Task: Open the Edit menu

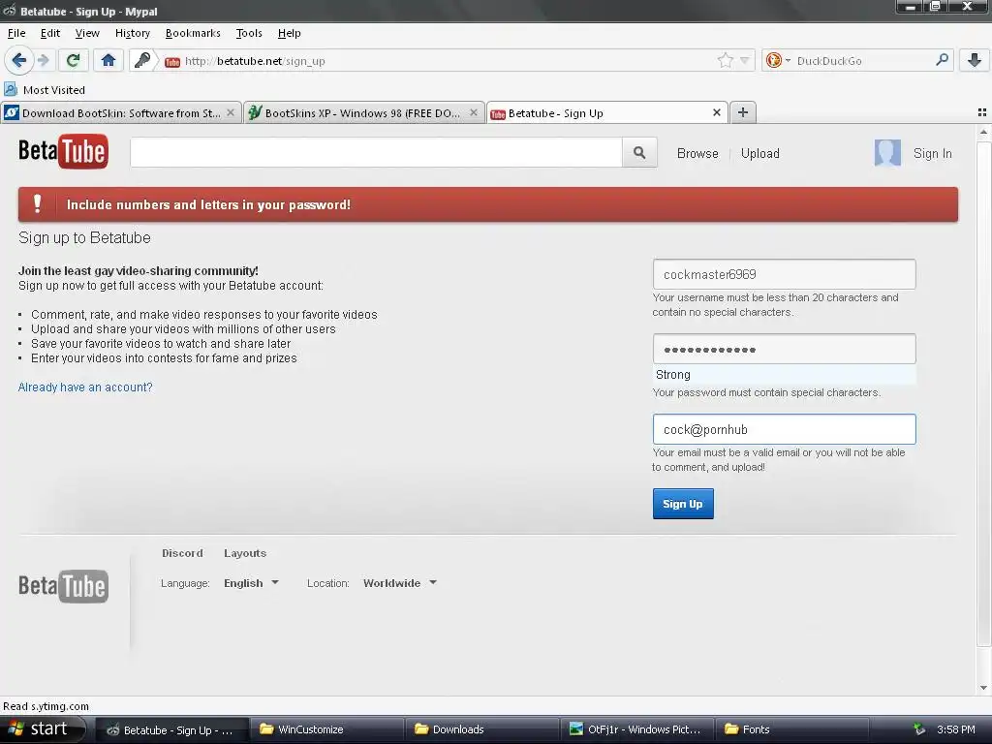Action: pos(50,34)
